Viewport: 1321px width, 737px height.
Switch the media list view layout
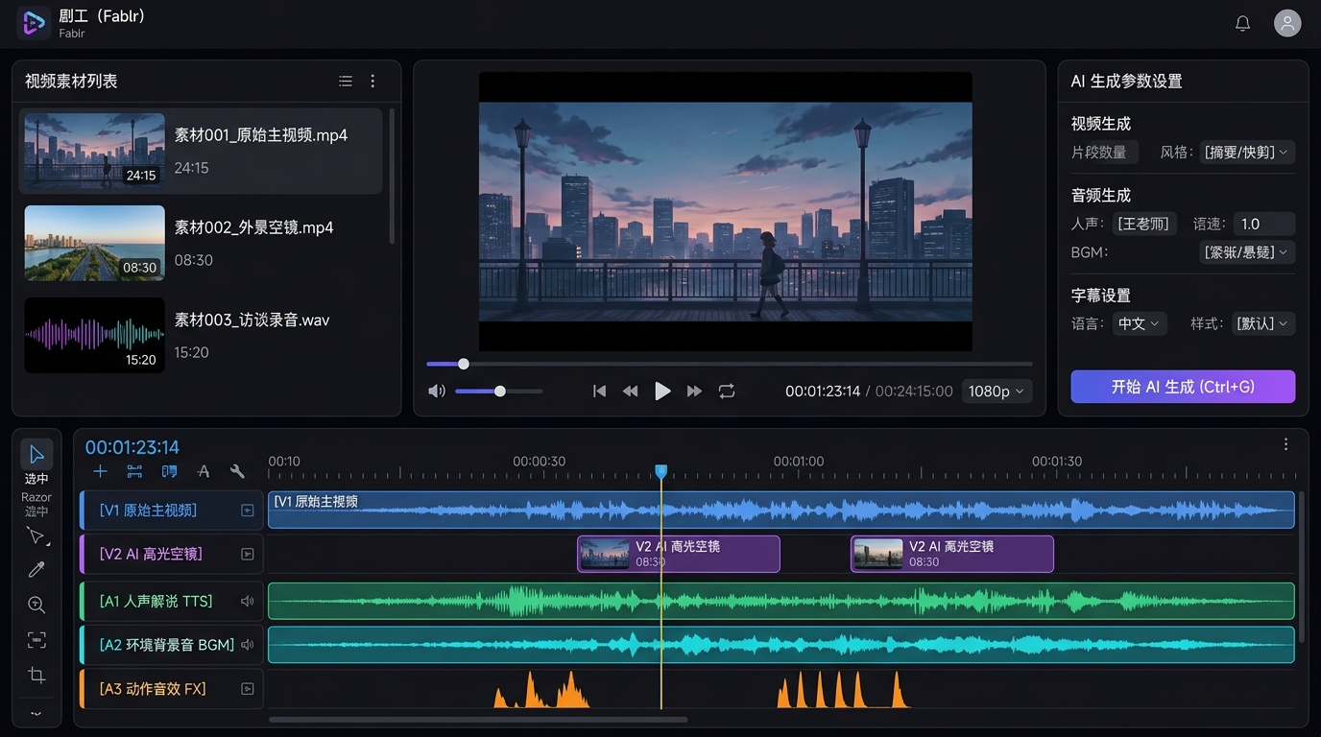[346, 82]
